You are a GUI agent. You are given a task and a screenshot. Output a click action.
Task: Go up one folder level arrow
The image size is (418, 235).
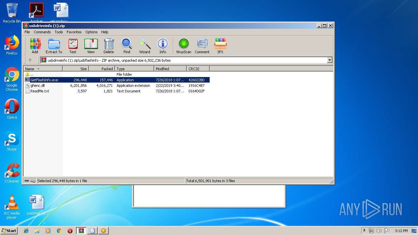(x=30, y=60)
